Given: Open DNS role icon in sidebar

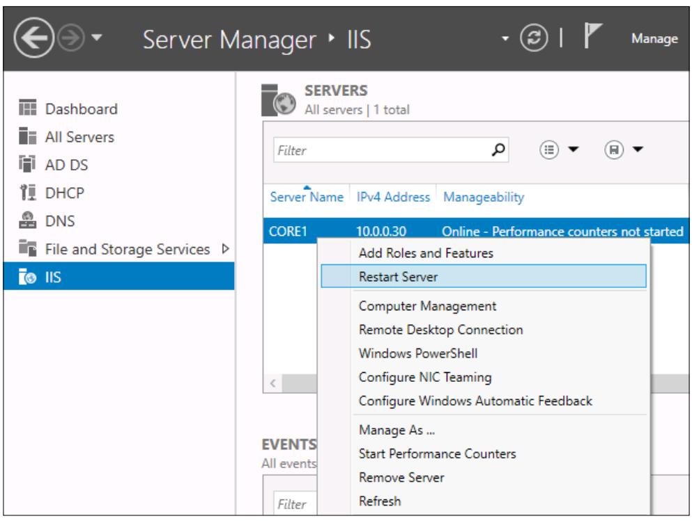Looking at the screenshot, I should coord(28,220).
